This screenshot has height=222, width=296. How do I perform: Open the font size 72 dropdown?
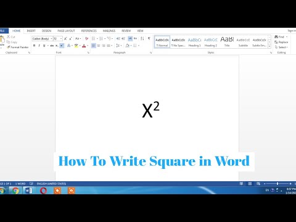pos(61,39)
